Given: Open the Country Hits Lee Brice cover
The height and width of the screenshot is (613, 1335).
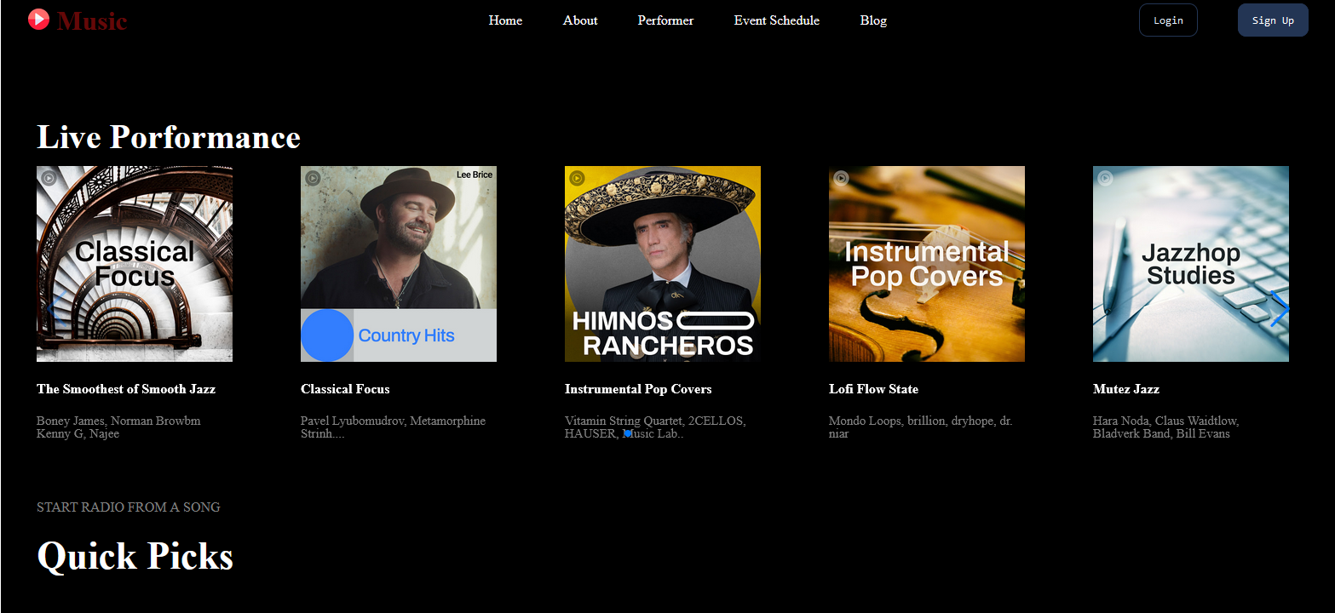Looking at the screenshot, I should tap(399, 264).
